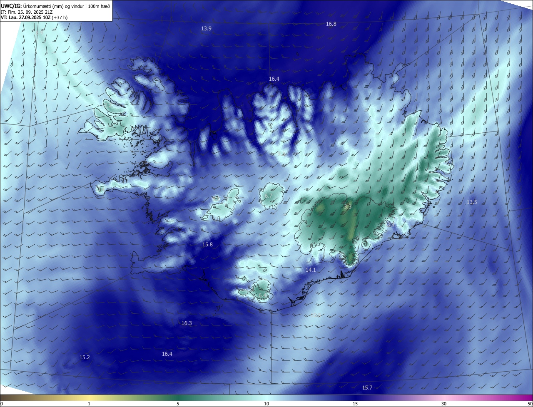Viewport: 533px width, 407px height.
Task: Click the 16.4 label off the north coast
Action: click(x=274, y=79)
